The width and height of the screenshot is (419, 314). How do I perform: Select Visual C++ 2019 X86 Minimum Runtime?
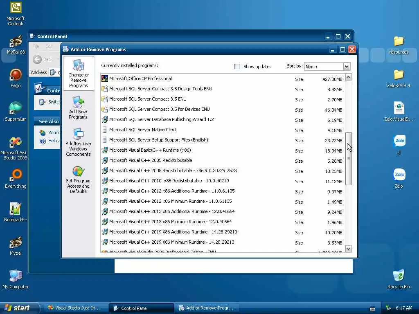(223, 242)
